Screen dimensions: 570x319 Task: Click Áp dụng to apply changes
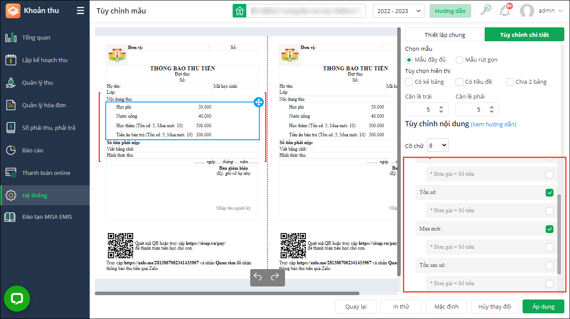click(543, 306)
